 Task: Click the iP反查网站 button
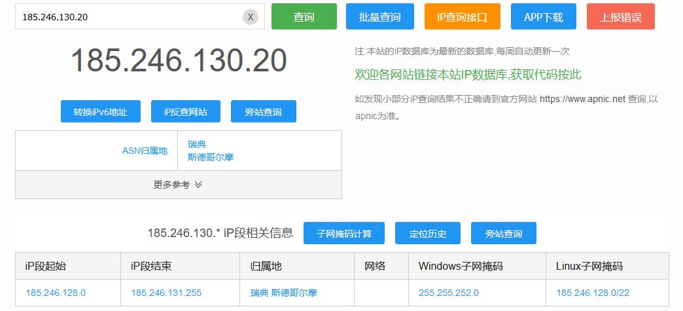click(186, 111)
